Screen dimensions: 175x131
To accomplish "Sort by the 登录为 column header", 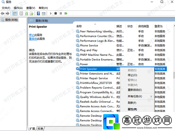I will pos(158,26).
